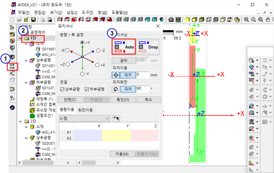This screenshot has height=173, width=274.
Task: Click the checkmark icon in left sidebar
Action: [x=12, y=107]
